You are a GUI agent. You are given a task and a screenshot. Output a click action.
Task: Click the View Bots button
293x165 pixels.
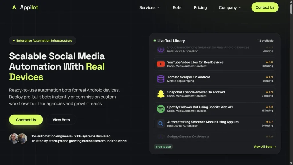pyautogui.click(x=61, y=120)
